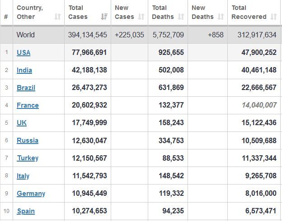The height and width of the screenshot is (221, 282).
Task: Open the France country link
Action: pos(28,105)
